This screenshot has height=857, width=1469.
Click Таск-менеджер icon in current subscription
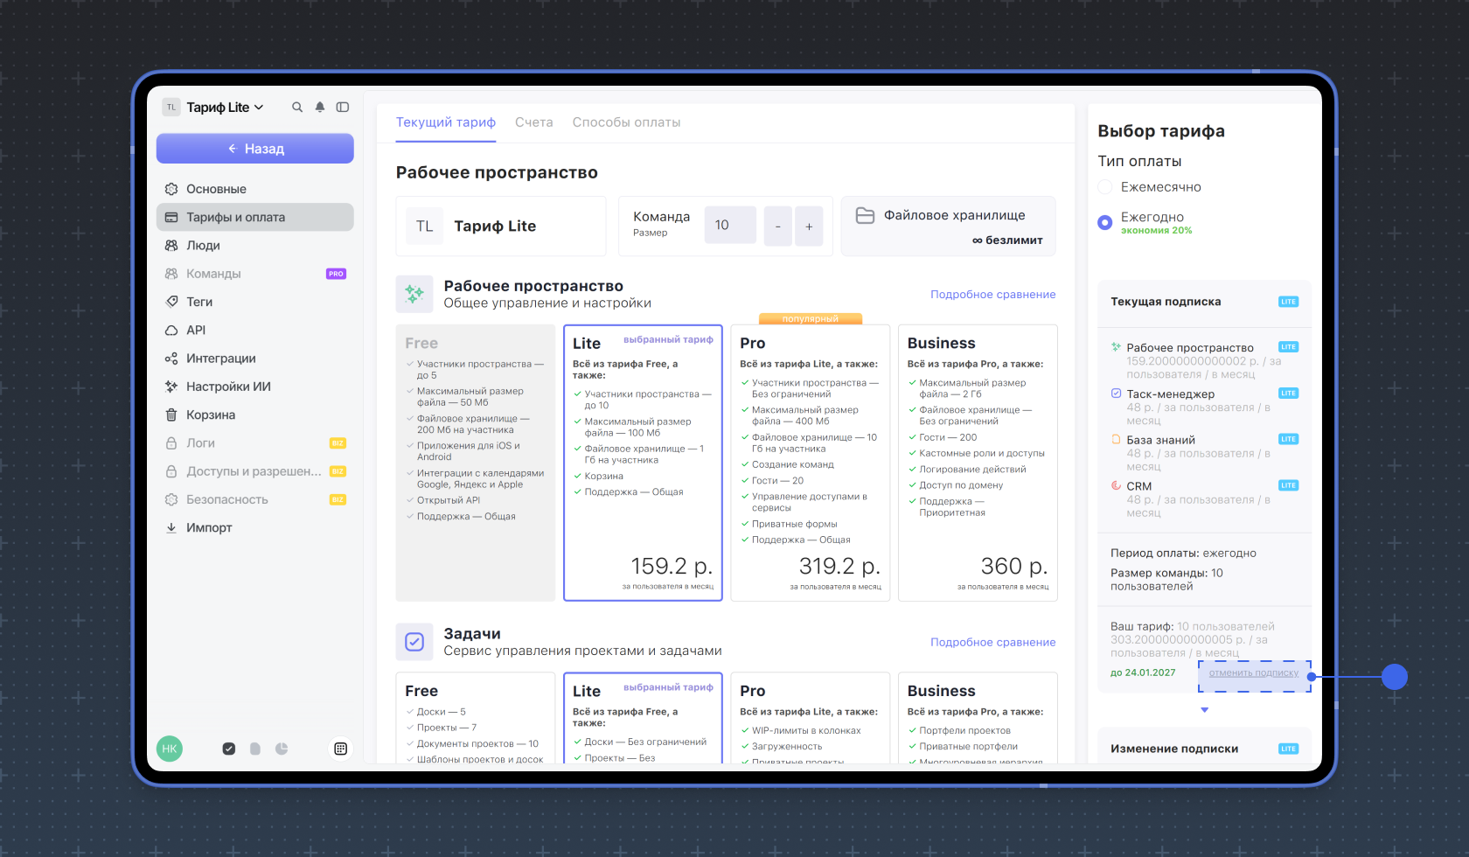1116,394
